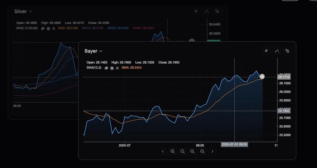This screenshot has width=317, height=168.
Task: Remove MA(5,10,30,60) indicator in Silver chart
Action: pos(54,28)
